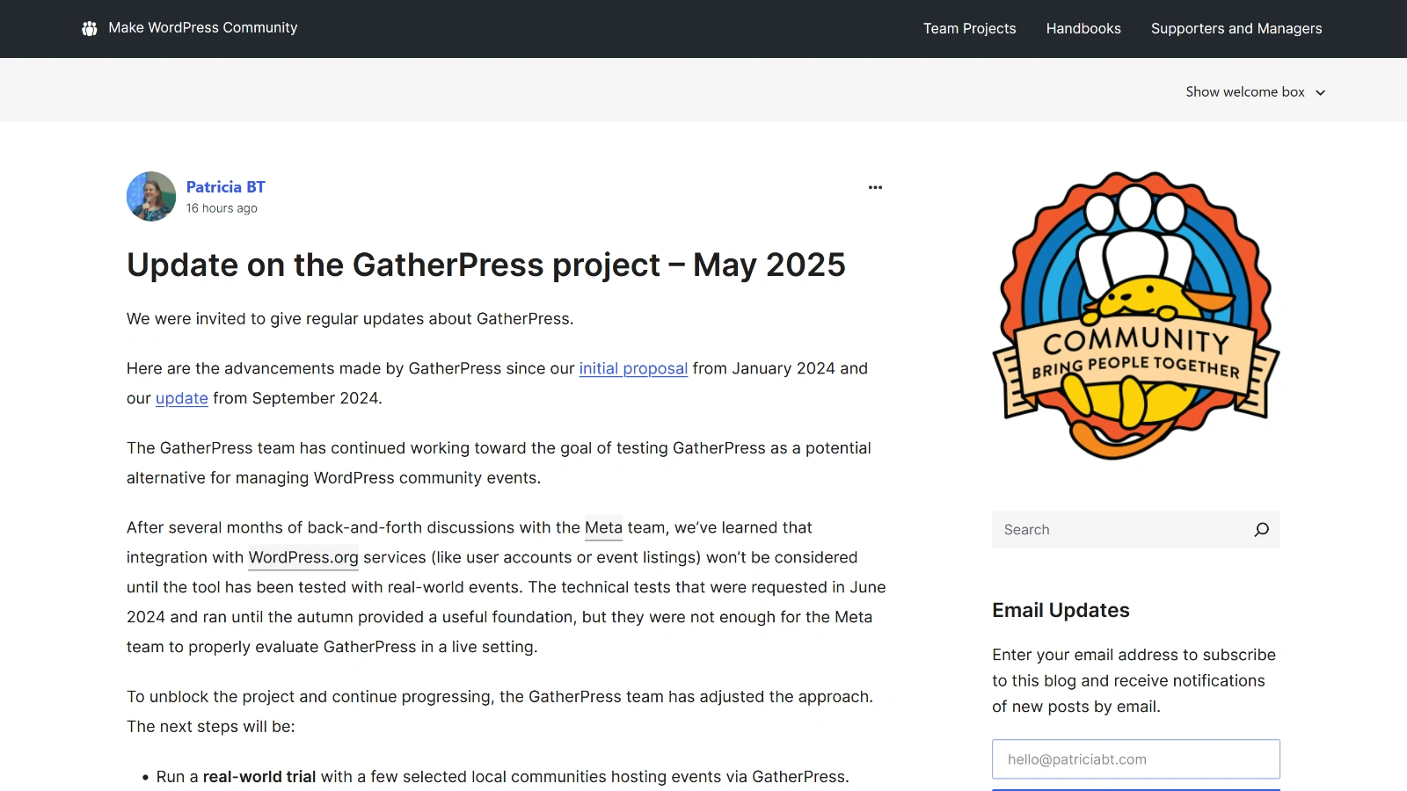Open the 16 hours ago timestamp

(222, 208)
